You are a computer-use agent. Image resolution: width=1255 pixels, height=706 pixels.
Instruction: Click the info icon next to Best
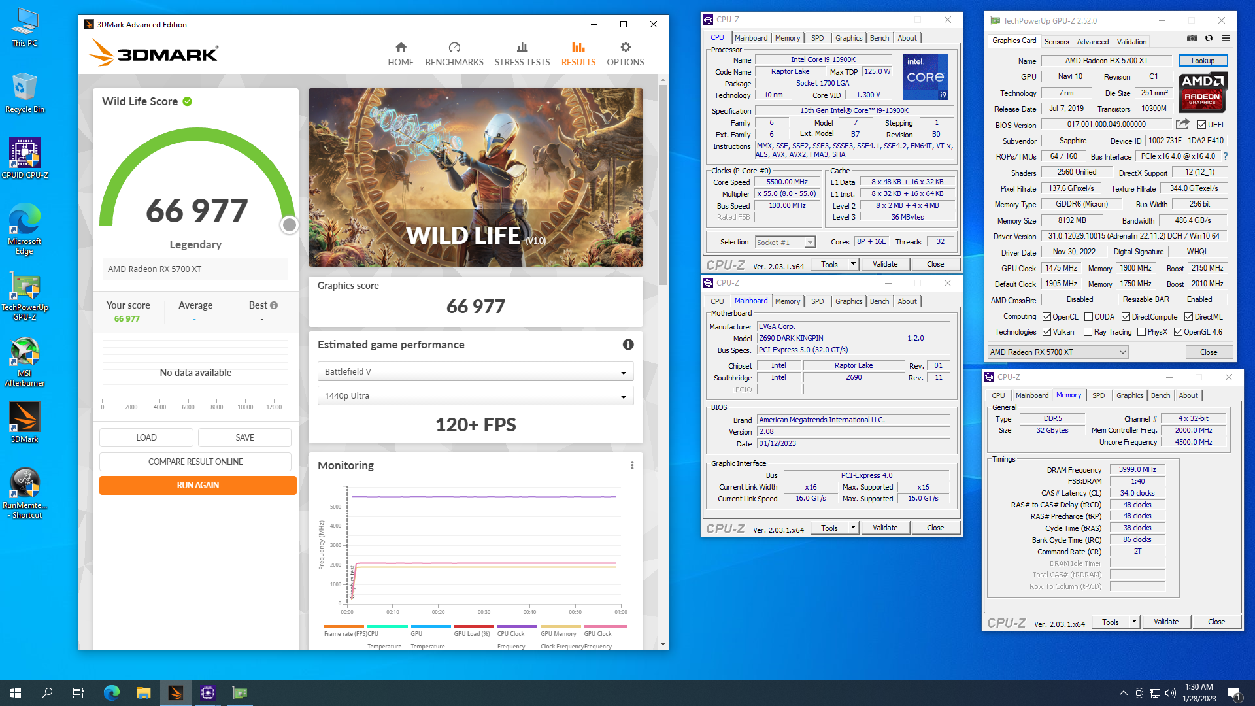[x=274, y=305]
